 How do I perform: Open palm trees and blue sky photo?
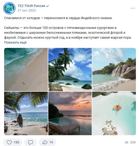[70, 70]
